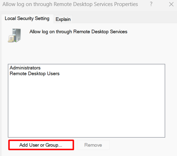Viewport: 177px width, 156px height.
Task: Close the Properties dialog with the X
Action: click(171, 4)
